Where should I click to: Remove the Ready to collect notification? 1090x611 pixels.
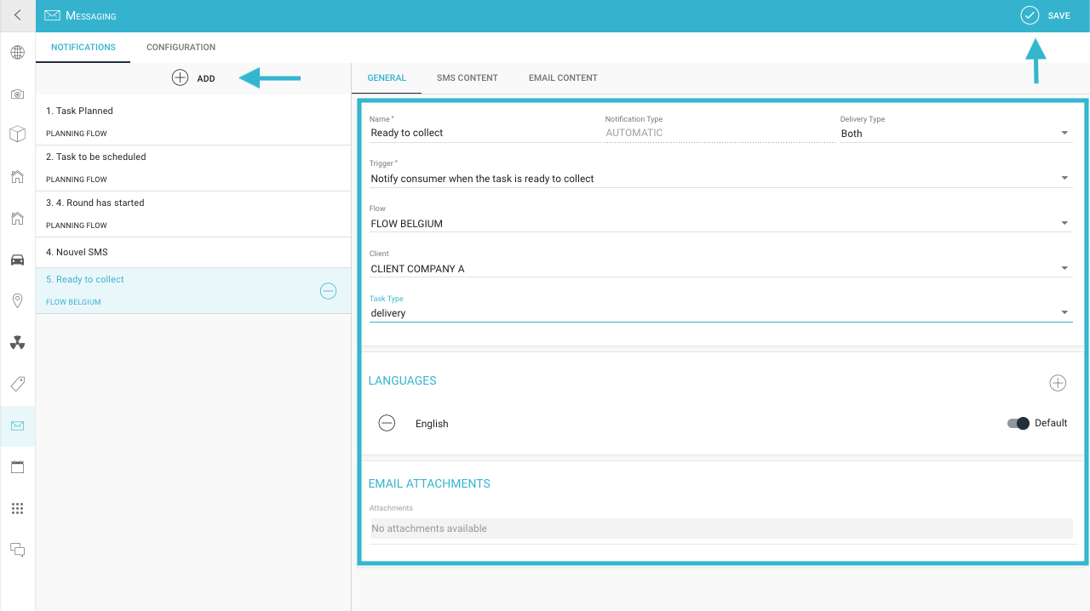click(x=328, y=291)
